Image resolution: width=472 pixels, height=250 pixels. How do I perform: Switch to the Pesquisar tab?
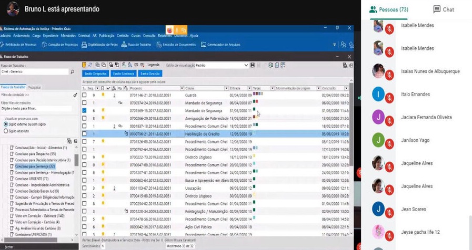(35, 87)
